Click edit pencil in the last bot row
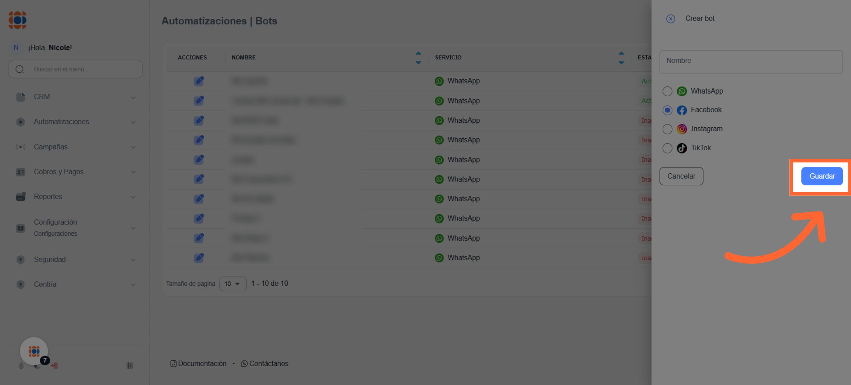 pos(199,258)
